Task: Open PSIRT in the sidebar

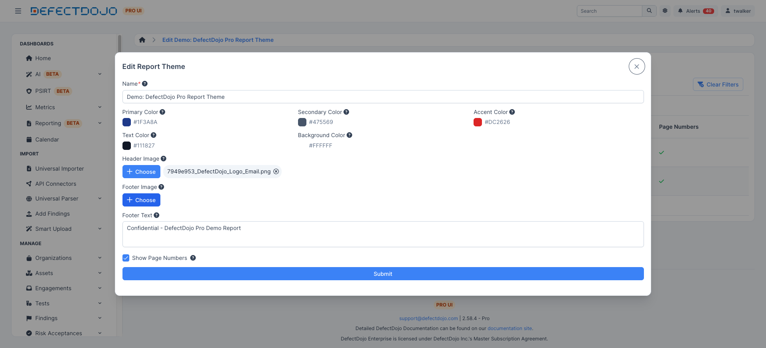Action: 43,91
